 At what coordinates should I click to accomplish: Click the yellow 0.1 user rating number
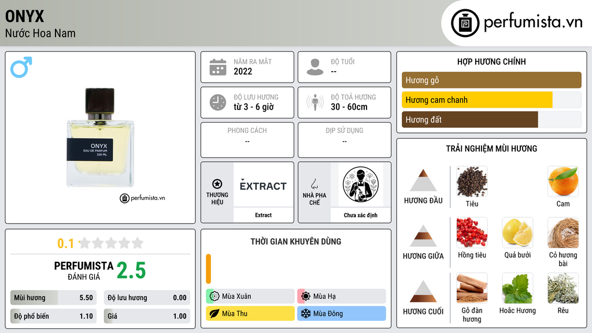point(66,243)
